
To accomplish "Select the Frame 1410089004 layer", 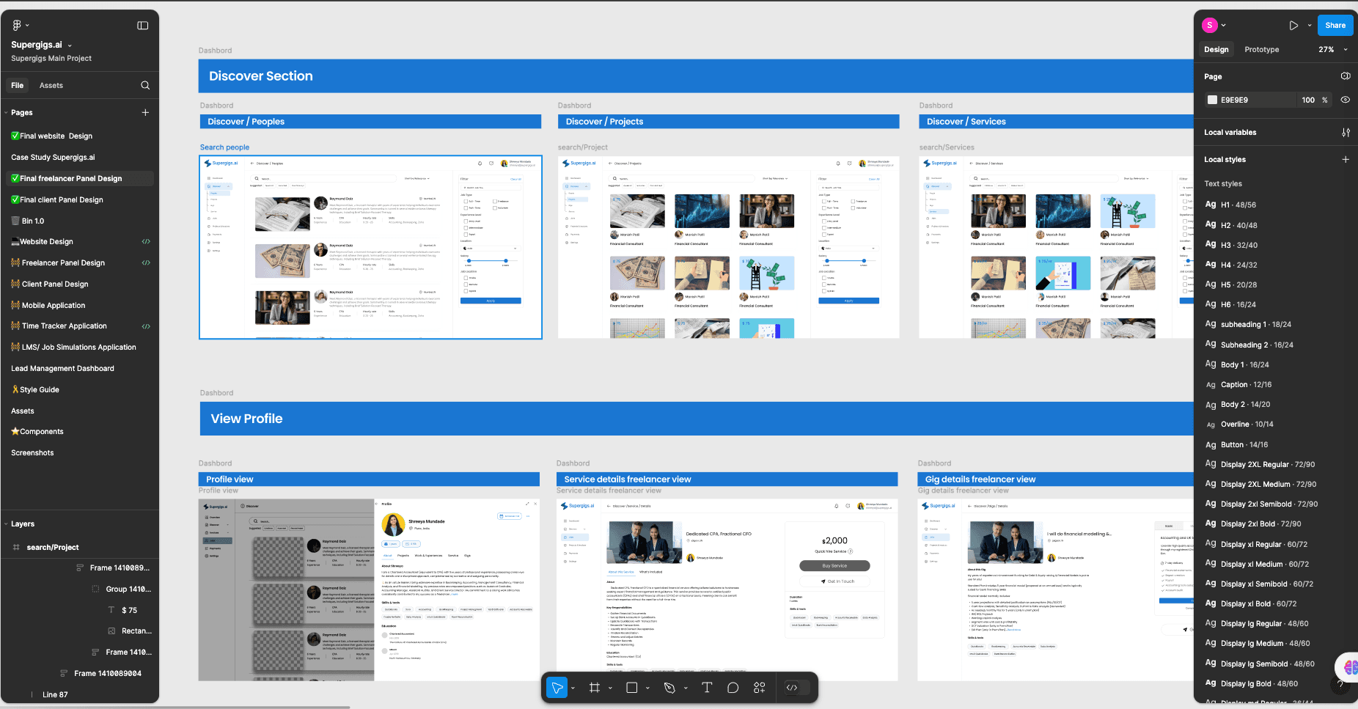I will tap(108, 673).
